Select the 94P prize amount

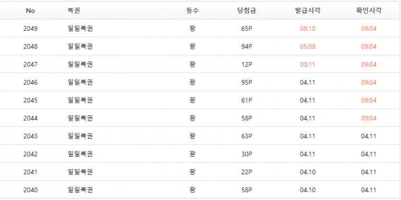(246, 47)
